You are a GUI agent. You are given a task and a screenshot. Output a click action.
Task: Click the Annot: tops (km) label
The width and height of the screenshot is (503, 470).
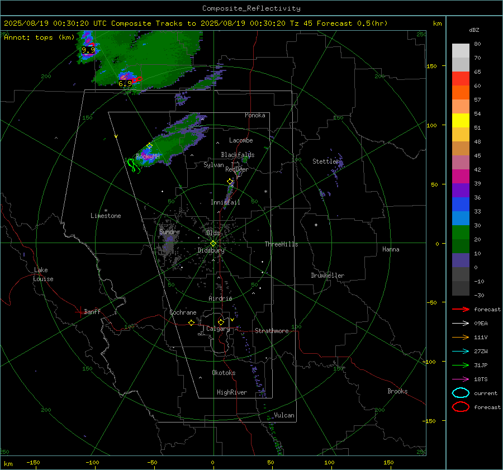click(x=39, y=37)
